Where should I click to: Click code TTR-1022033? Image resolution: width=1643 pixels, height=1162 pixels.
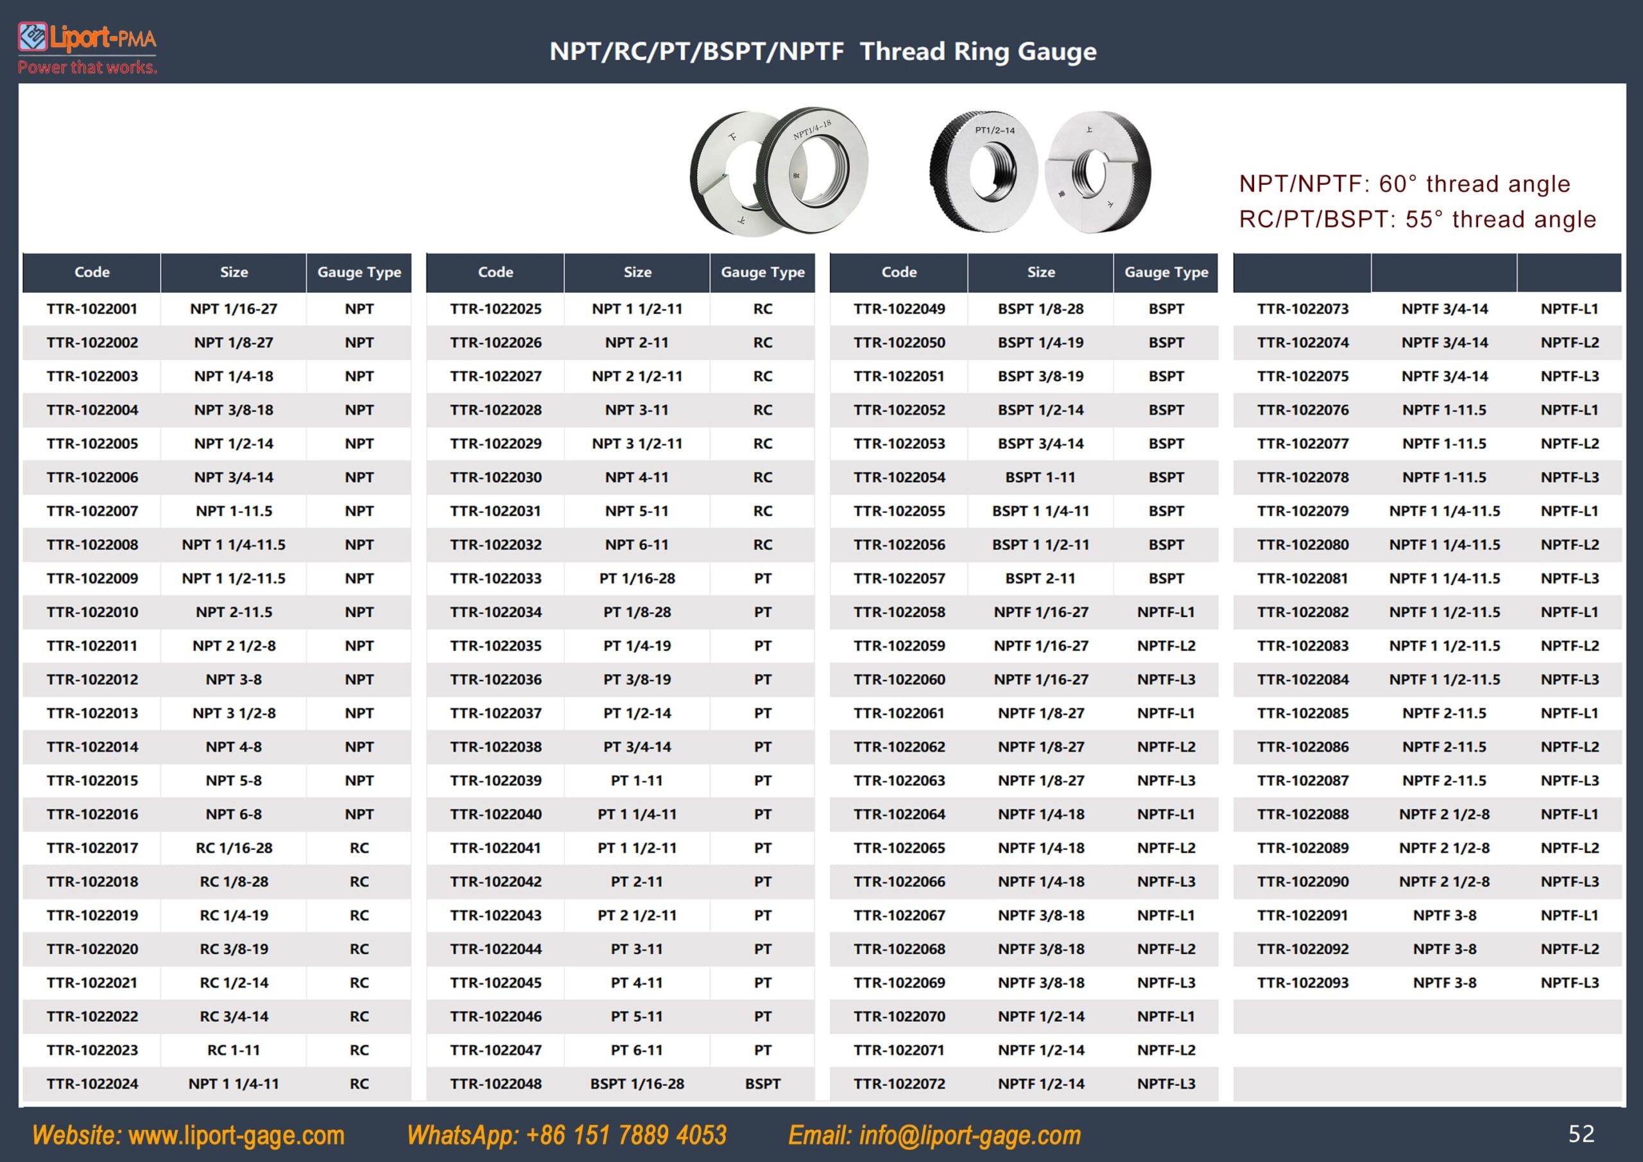pos(496,578)
